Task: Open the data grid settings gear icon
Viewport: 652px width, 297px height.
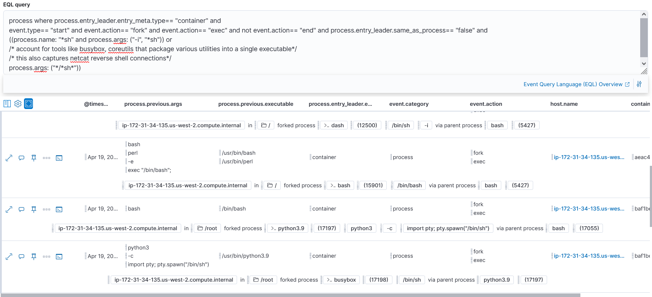Action: (x=18, y=103)
